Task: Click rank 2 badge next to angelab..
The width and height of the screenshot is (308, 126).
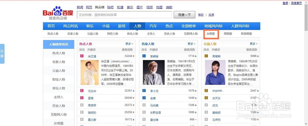Action: pos(206,91)
